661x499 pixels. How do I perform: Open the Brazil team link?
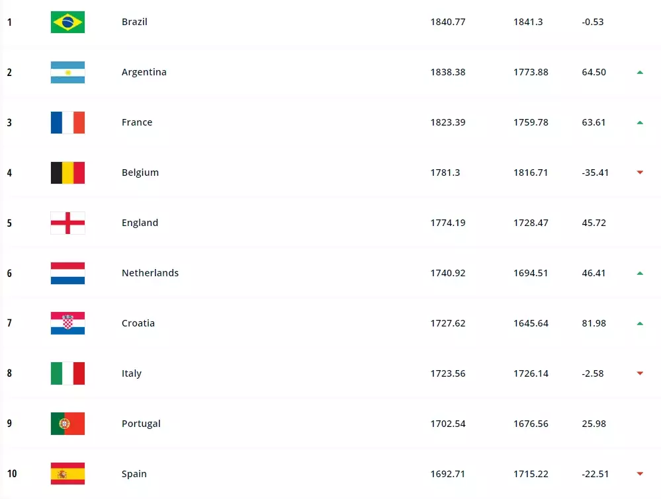[x=134, y=22]
